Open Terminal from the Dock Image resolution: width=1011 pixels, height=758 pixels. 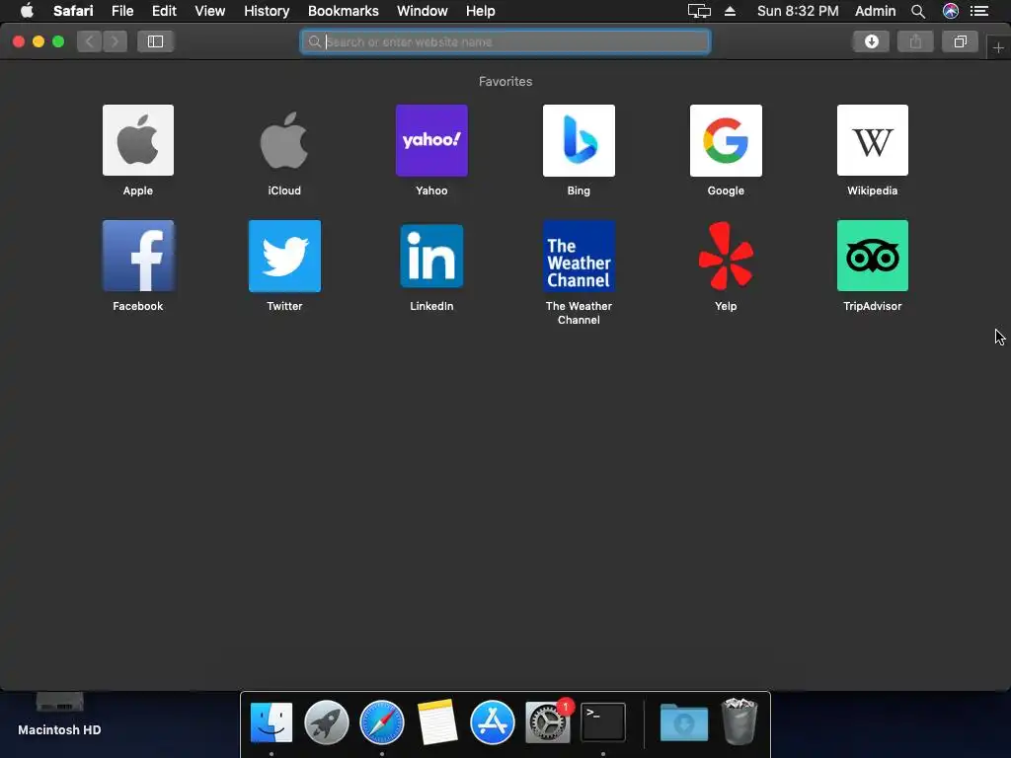[x=603, y=721]
